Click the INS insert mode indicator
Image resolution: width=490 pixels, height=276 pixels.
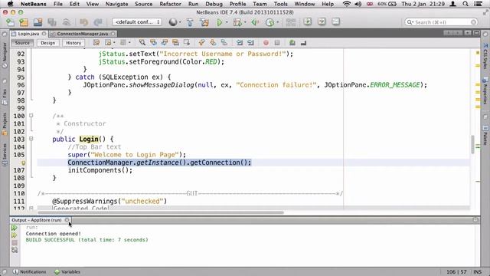click(477, 271)
